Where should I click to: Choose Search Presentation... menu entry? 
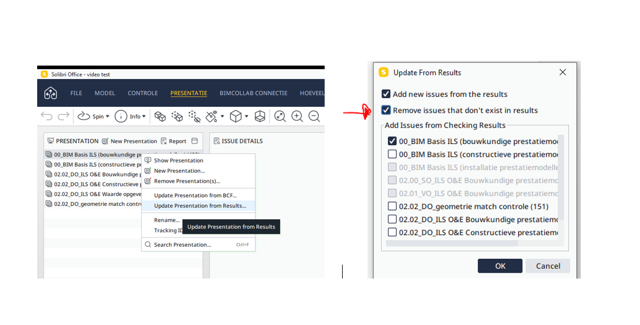(199, 245)
